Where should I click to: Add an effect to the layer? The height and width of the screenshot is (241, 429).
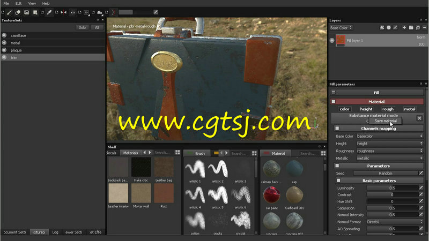pos(382,28)
